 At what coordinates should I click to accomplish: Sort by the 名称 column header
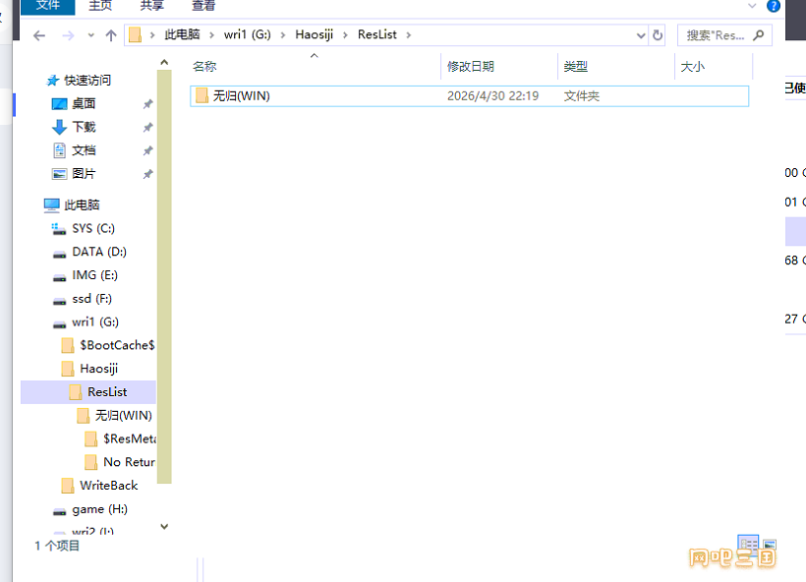(204, 66)
